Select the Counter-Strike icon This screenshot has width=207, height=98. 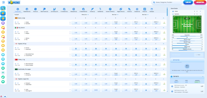pyautogui.click(x=110, y=9)
